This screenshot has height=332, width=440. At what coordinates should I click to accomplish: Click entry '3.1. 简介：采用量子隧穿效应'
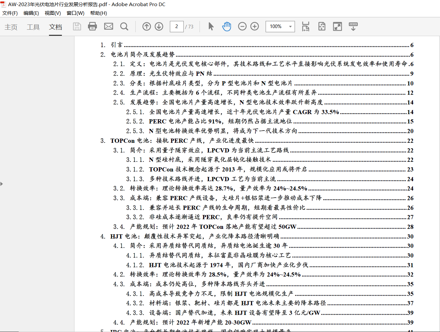(x=263, y=150)
